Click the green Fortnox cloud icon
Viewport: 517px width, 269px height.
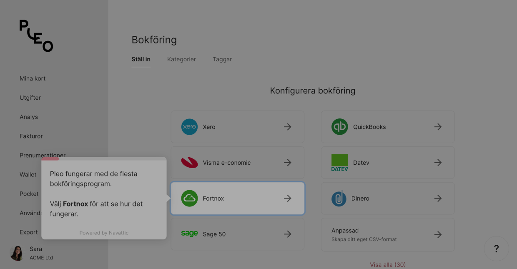(189, 199)
